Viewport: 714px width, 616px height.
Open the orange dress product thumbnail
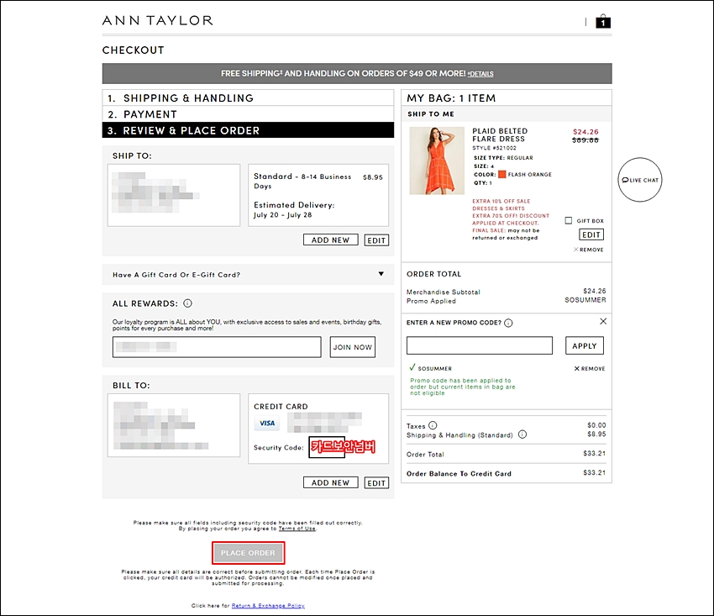click(437, 161)
